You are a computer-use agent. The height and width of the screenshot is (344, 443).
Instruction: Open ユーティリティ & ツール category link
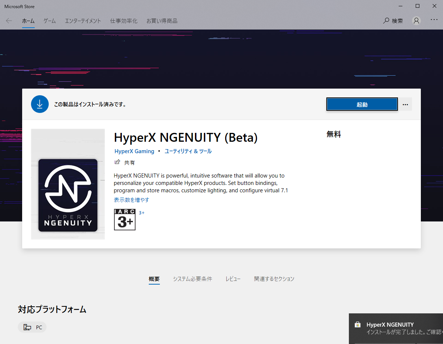pos(188,151)
